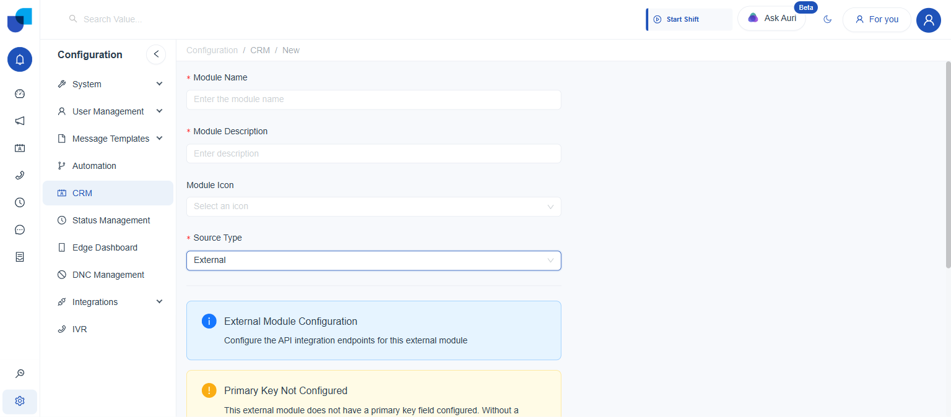Toggle dark mode moon icon
Screen dimensions: 951x417
click(x=827, y=20)
